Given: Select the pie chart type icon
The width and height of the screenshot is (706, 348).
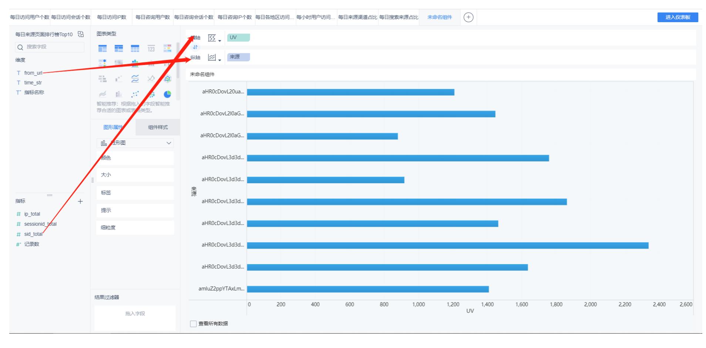Looking at the screenshot, I should (167, 94).
